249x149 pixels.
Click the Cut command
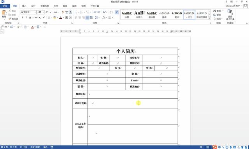click(12, 11)
